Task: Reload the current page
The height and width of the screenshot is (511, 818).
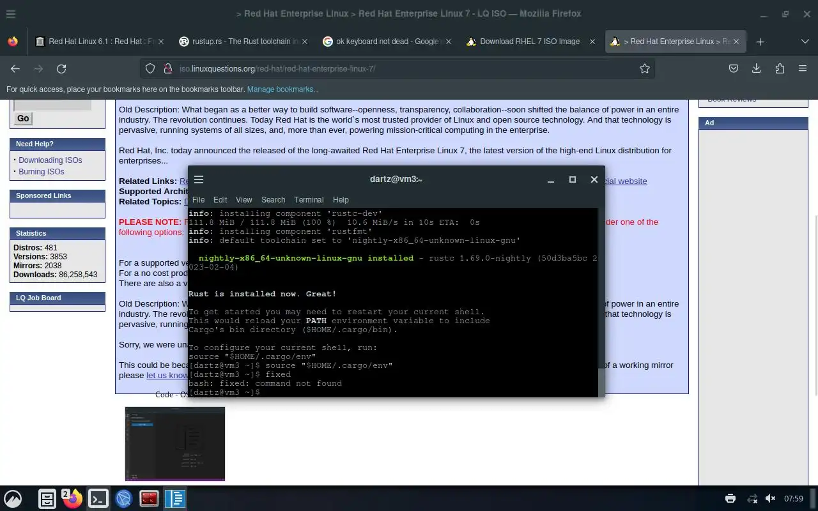Action: click(x=61, y=68)
